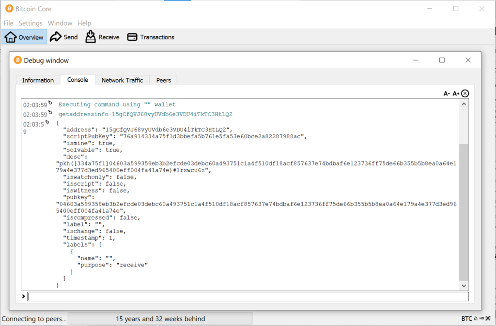The width and height of the screenshot is (496, 326).
Task: Click the HD wallet icon in status bar
Action: (x=481, y=318)
